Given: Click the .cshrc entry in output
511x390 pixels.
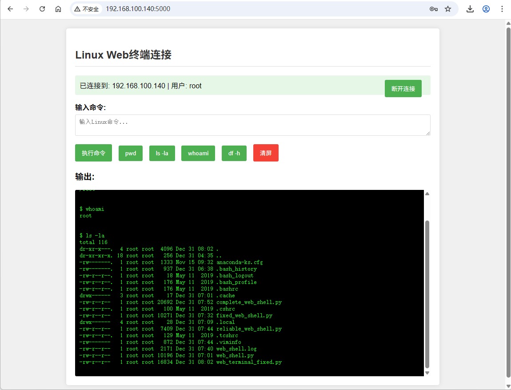Looking at the screenshot, I should (226, 309).
